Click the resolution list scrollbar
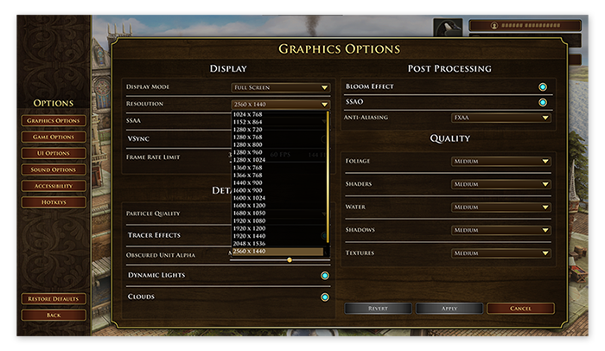This screenshot has height=351, width=605. [x=328, y=177]
